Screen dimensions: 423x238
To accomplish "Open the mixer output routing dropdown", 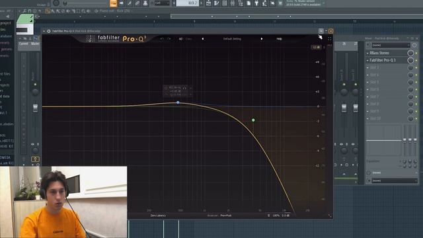I will (x=394, y=180).
